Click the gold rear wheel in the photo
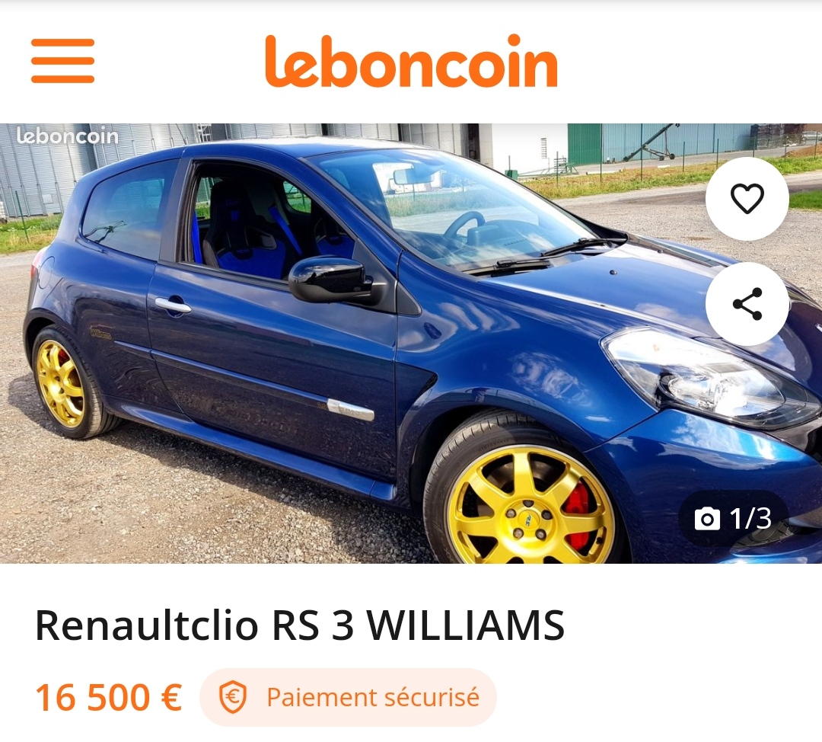Screen dimensions: 822x742 [x=60, y=383]
